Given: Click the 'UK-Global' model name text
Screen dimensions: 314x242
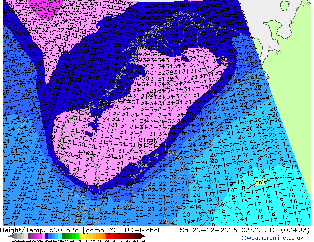Looking at the screenshot, I should click(142, 230).
